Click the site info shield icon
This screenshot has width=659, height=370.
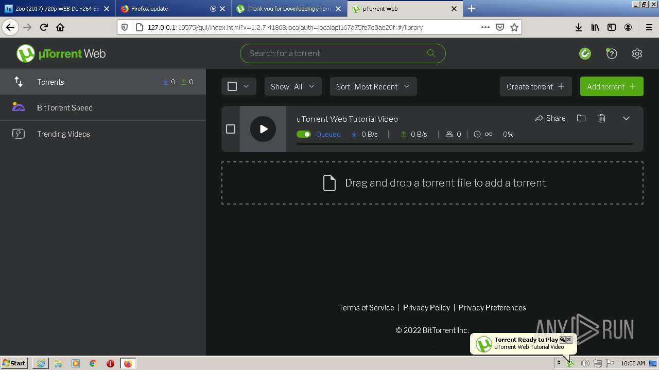point(124,27)
